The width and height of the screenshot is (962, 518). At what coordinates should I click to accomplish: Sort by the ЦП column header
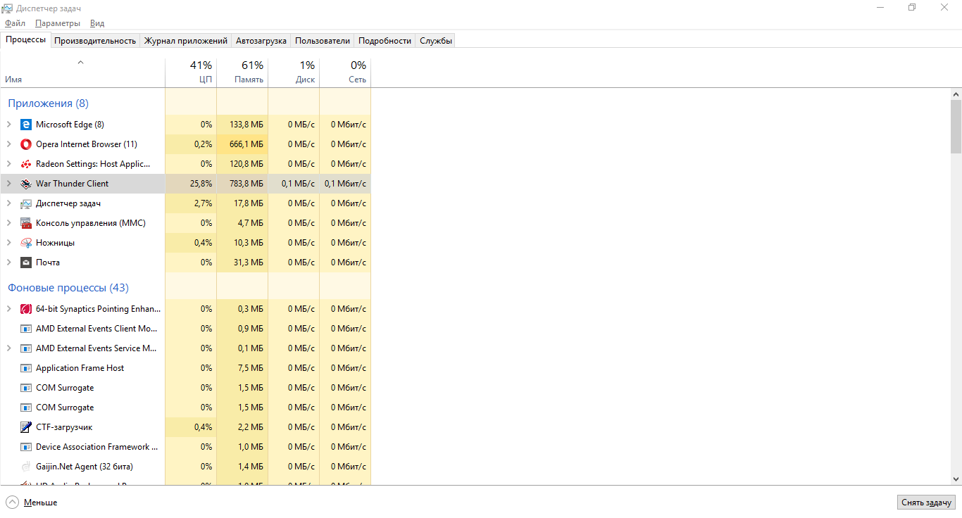(191, 72)
